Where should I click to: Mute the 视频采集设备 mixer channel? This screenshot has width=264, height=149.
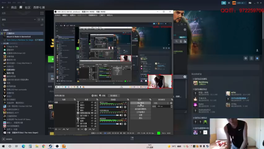click(121, 115)
